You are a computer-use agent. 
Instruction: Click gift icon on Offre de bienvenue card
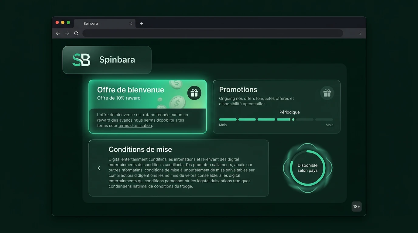point(194,93)
